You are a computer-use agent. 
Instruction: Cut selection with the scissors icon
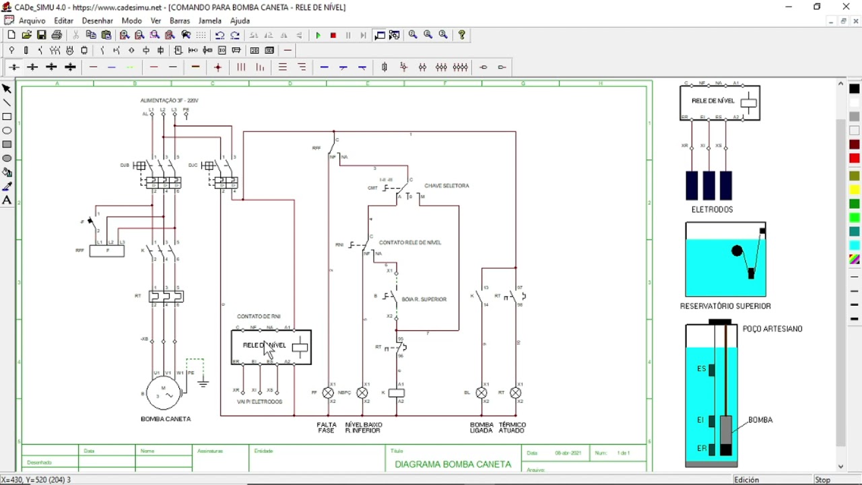point(76,35)
